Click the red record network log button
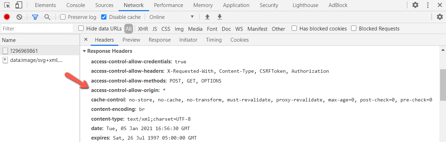 point(7,17)
